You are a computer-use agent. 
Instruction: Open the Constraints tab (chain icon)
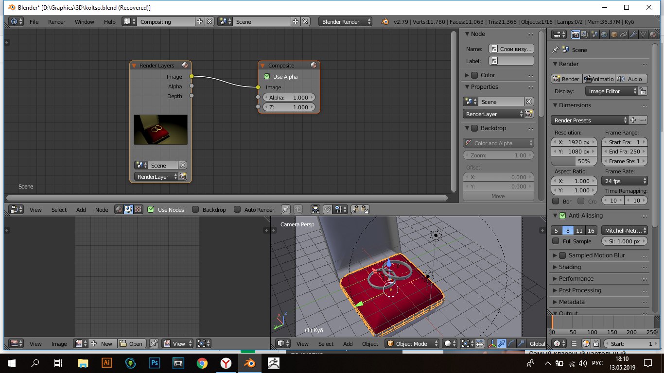[624, 34]
